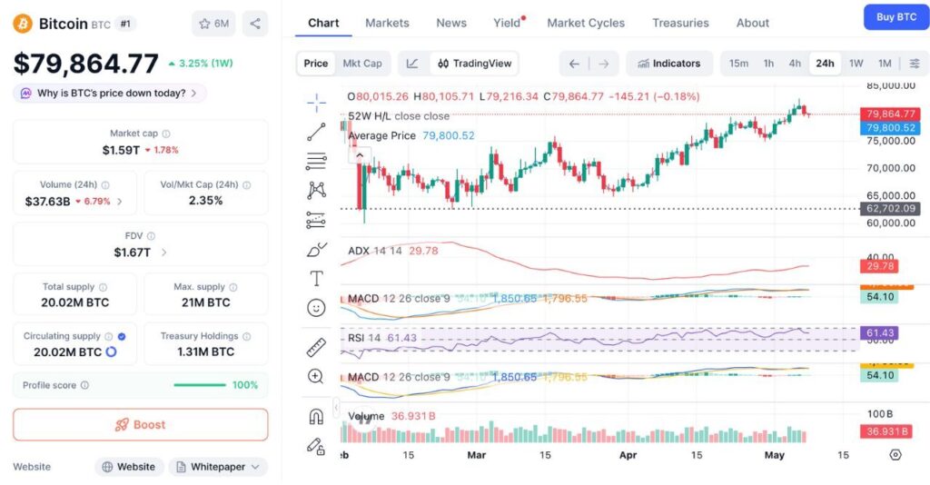Screen dimensions: 930x485
Task: Select the brush drawing tool
Action: pyautogui.click(x=316, y=250)
